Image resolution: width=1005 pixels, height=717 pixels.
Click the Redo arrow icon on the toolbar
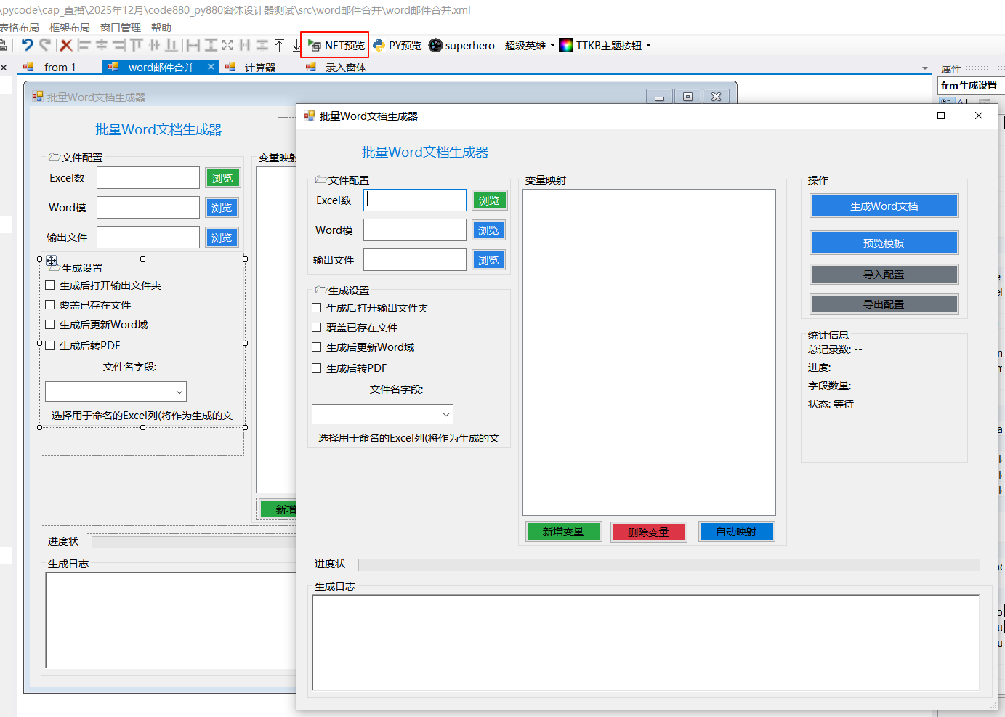click(44, 45)
